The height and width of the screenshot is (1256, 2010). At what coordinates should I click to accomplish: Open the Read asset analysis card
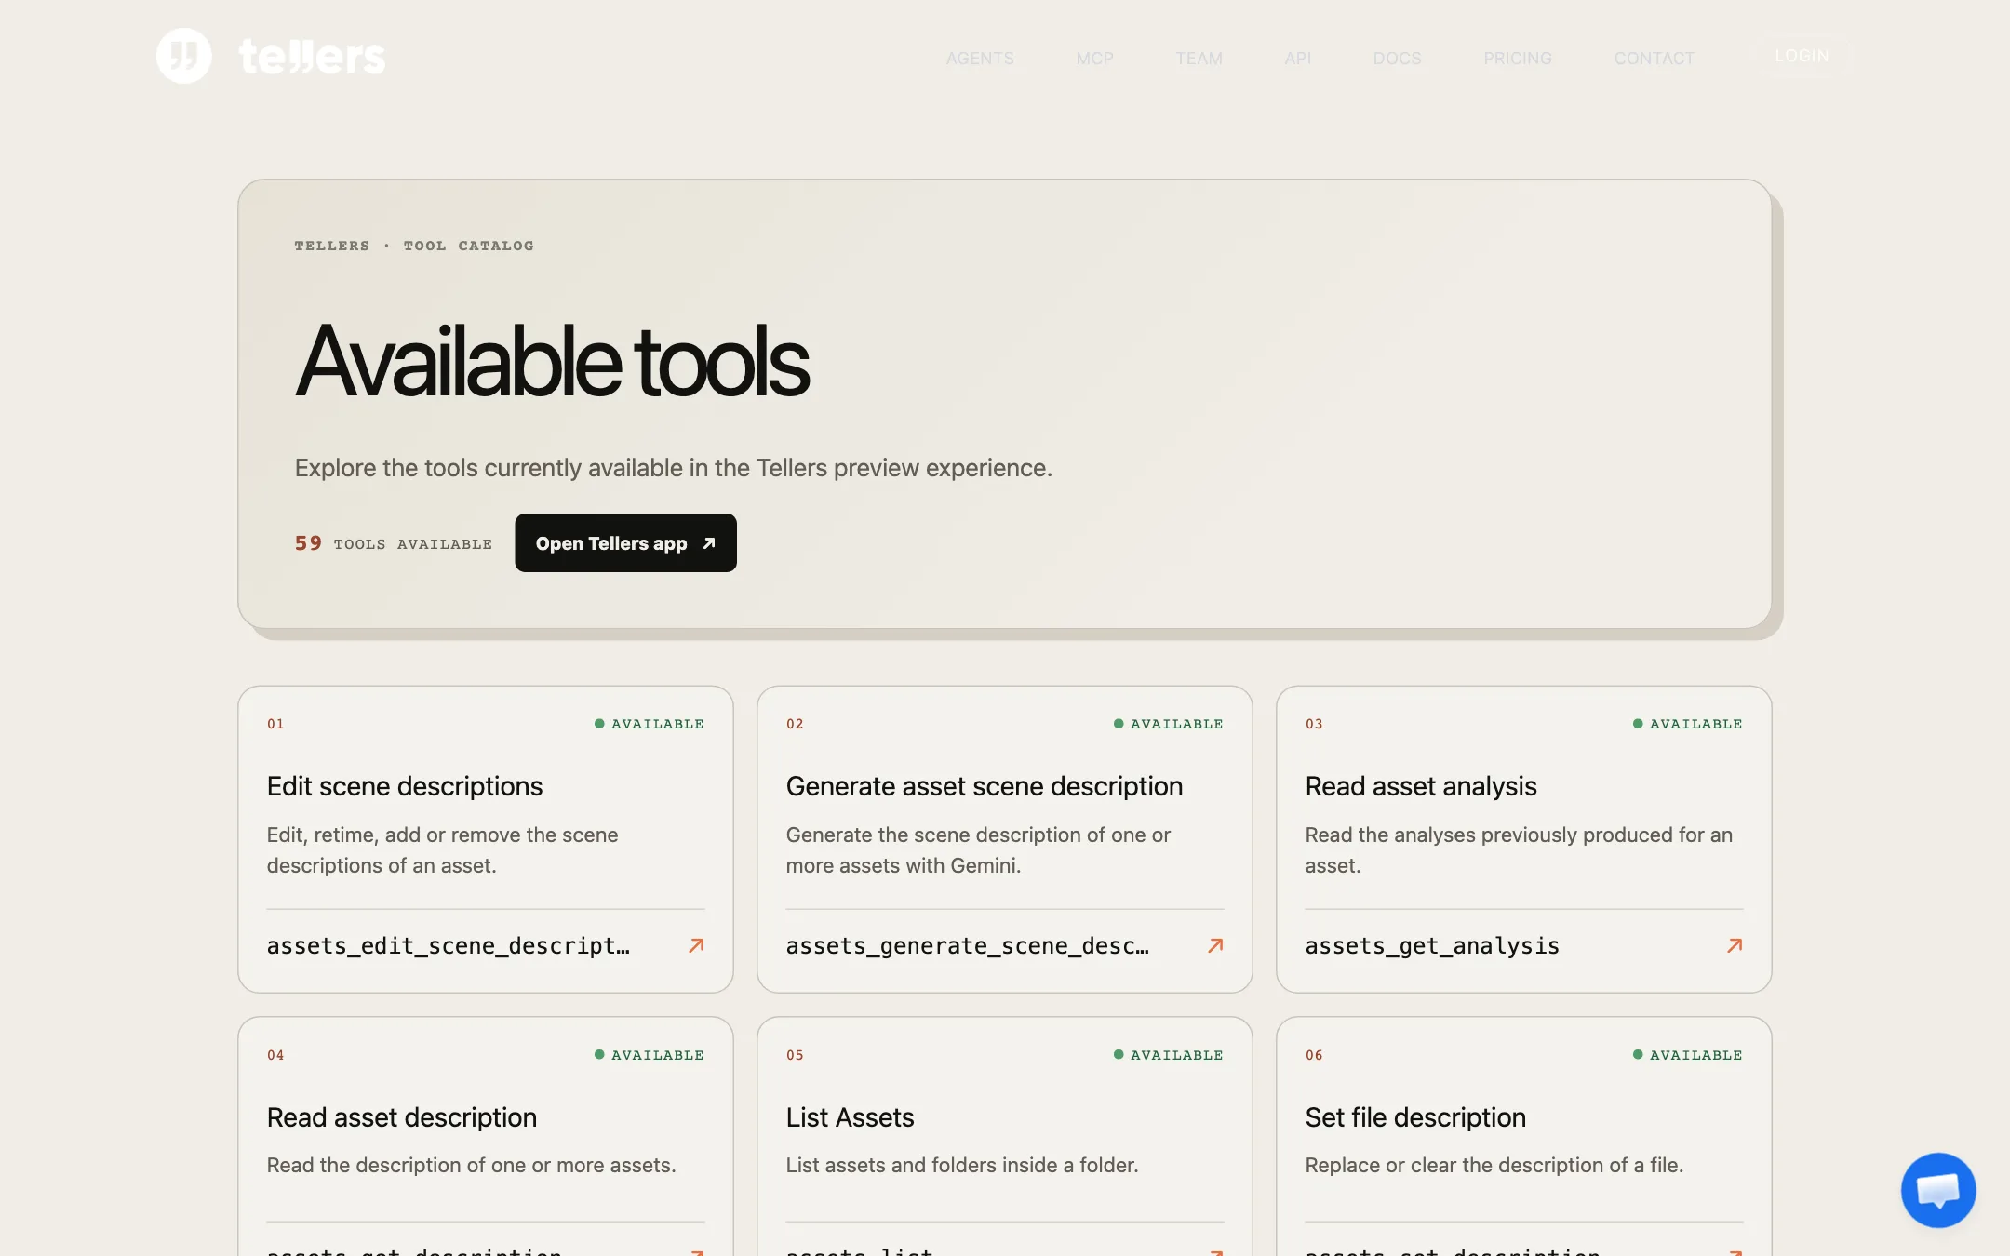1523,839
